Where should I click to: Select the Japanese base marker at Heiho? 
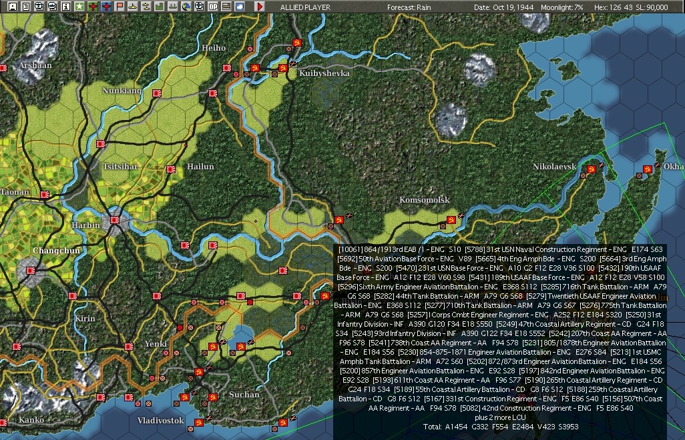click(227, 68)
